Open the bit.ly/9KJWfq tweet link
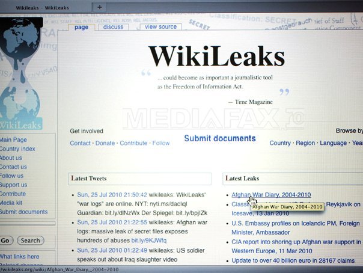The image size is (363, 273). click(x=148, y=241)
